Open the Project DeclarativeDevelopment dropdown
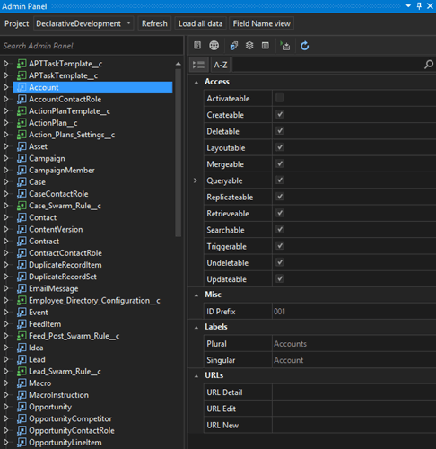The width and height of the screenshot is (436, 449). (83, 23)
